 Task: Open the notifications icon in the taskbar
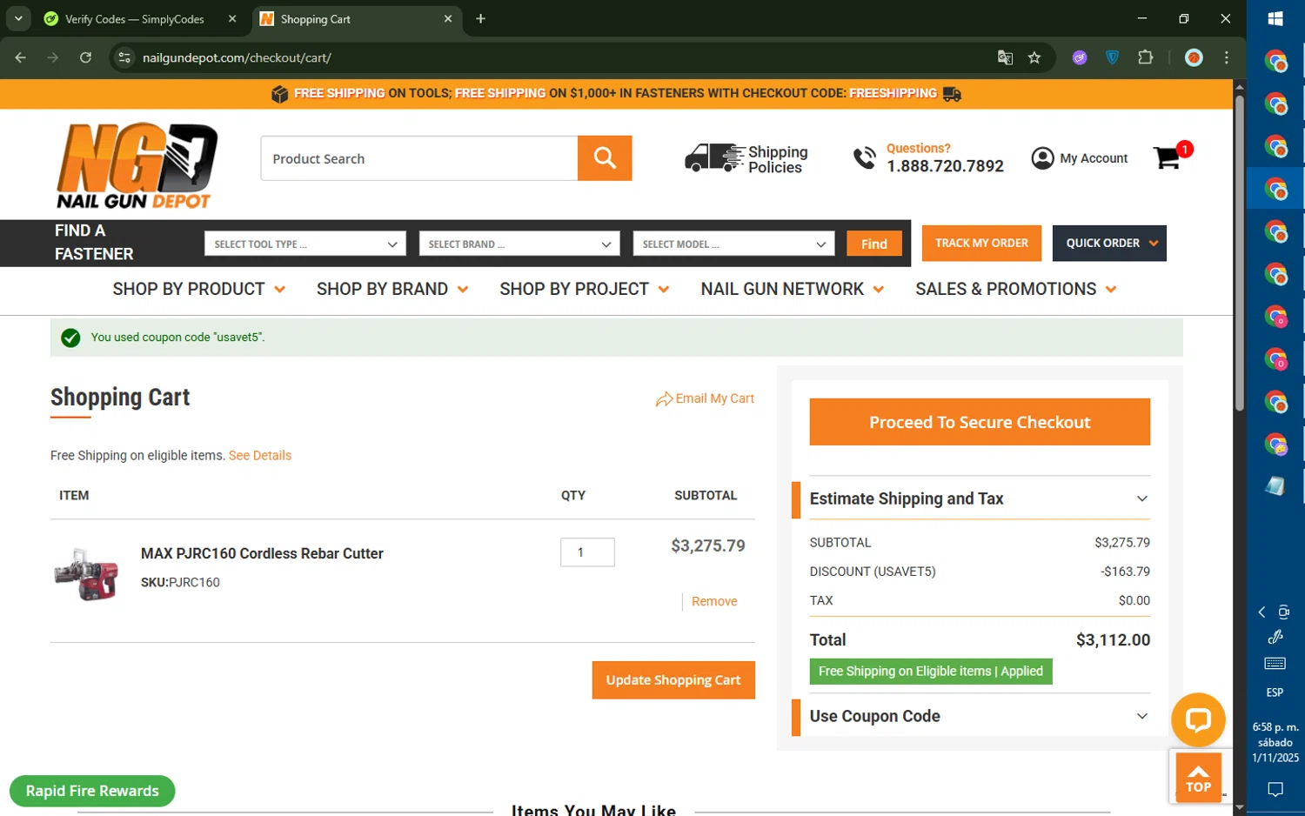tap(1275, 789)
